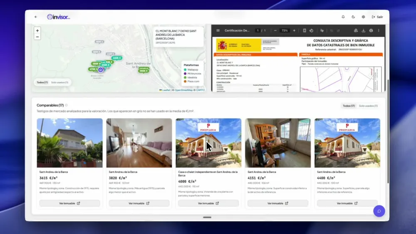
Task: Click the '4000 €/m²' price text
Action: tap(187, 182)
